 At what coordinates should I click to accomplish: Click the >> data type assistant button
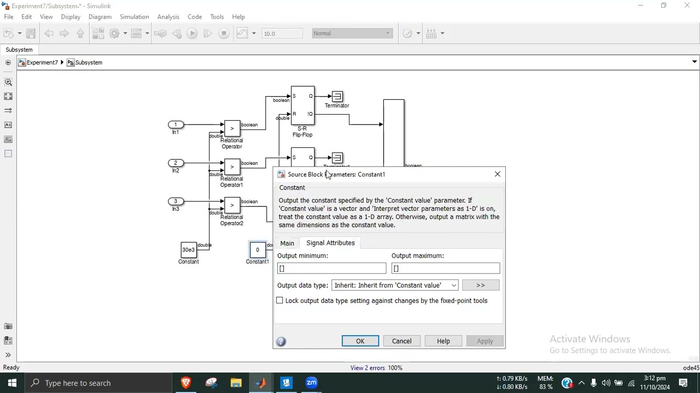tap(481, 285)
